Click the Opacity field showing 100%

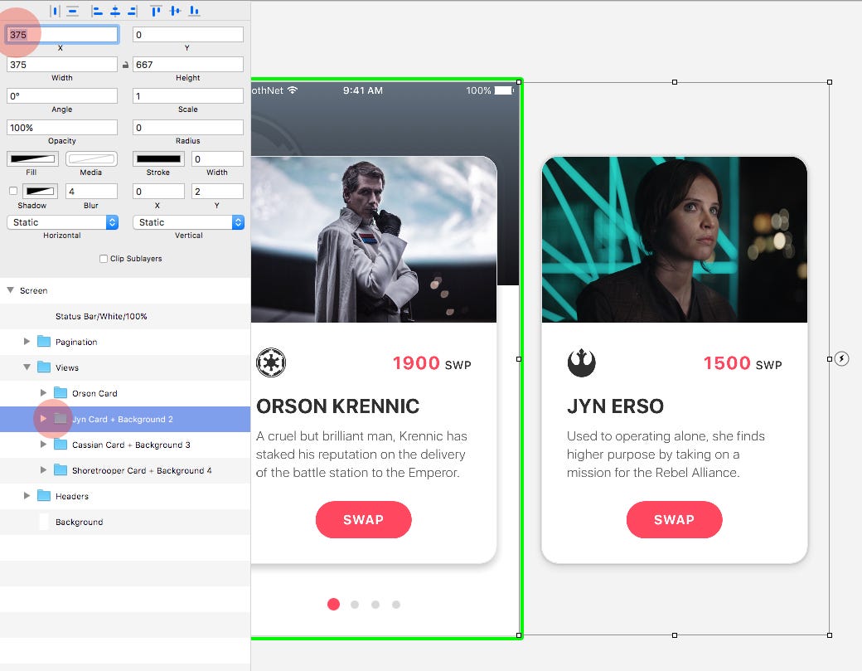(x=62, y=128)
